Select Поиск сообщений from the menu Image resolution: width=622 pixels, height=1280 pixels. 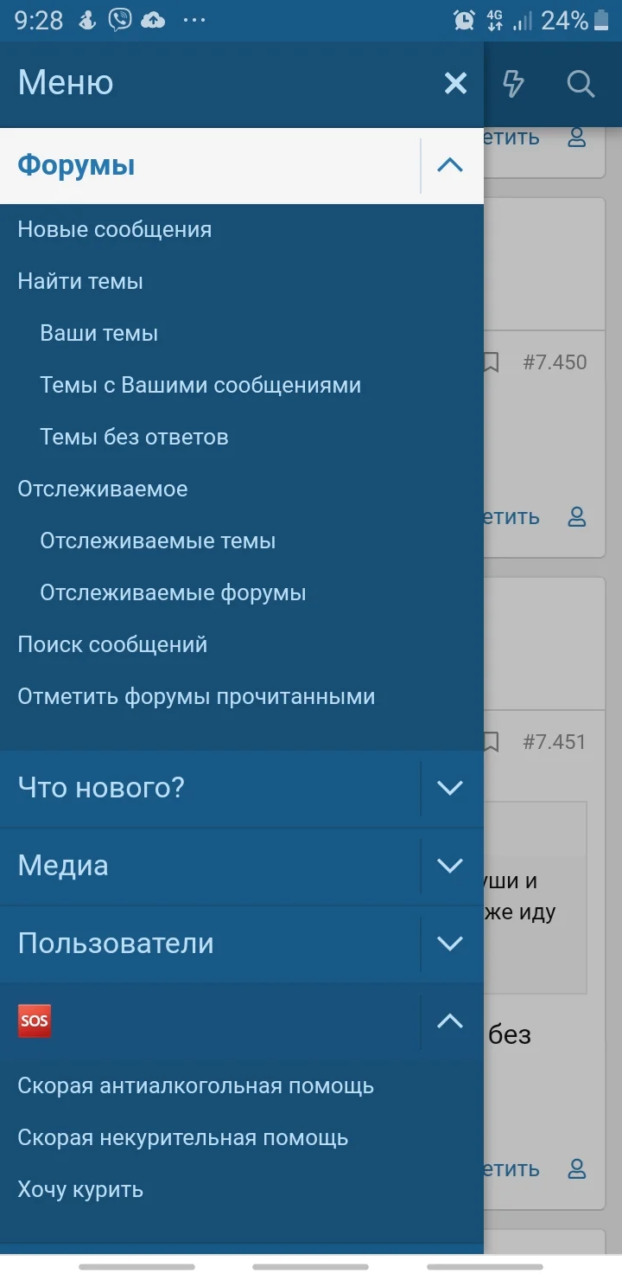[112, 644]
